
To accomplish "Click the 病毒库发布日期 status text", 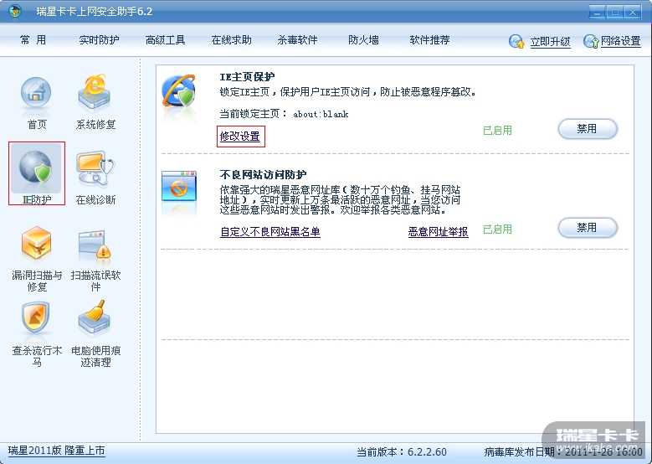I will pos(563,452).
